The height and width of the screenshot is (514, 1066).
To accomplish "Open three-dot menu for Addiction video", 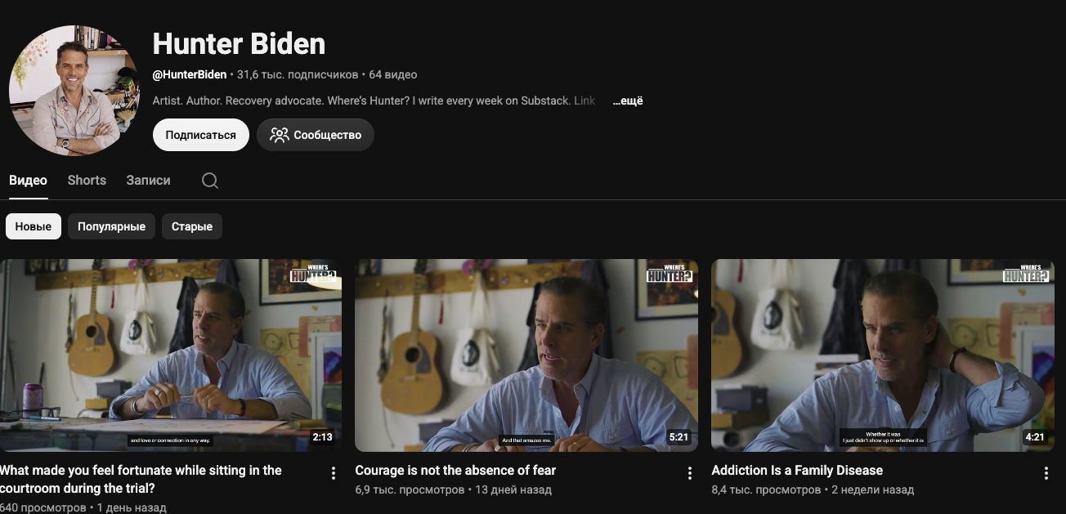I will [1046, 473].
